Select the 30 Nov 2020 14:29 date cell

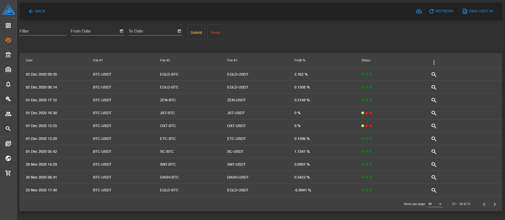click(41, 164)
